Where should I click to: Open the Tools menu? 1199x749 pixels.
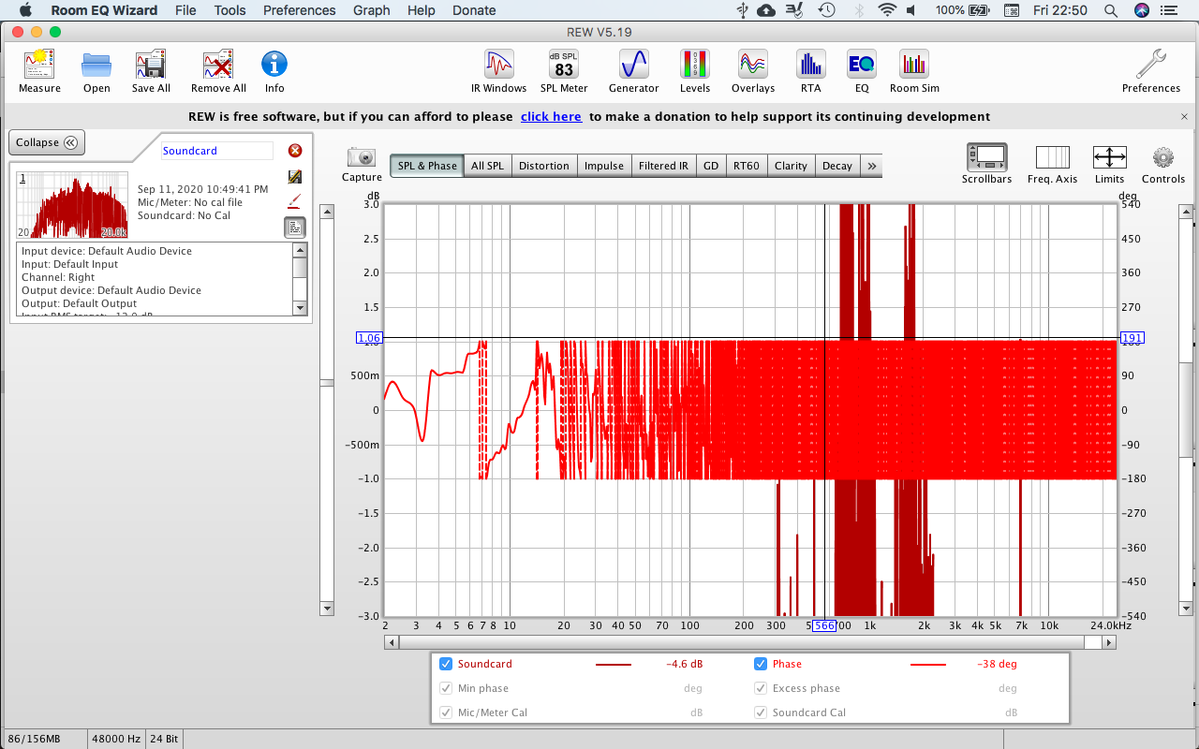point(229,10)
